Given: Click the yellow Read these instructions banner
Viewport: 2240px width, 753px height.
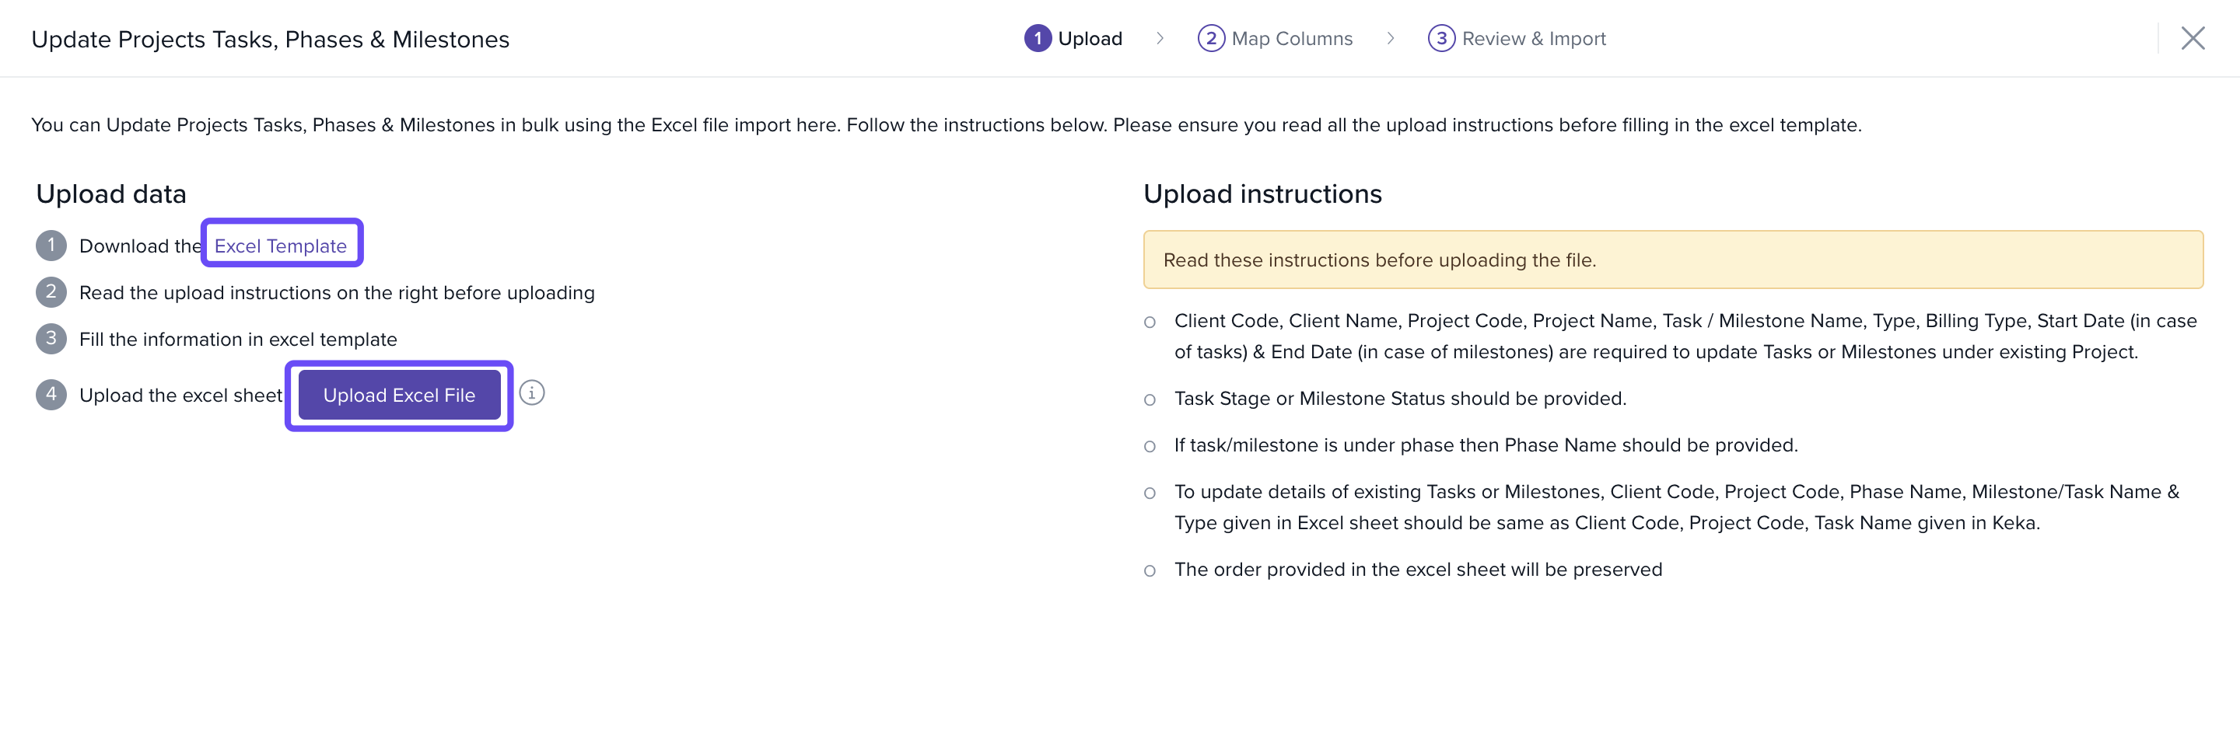Looking at the screenshot, I should (x=1671, y=260).
